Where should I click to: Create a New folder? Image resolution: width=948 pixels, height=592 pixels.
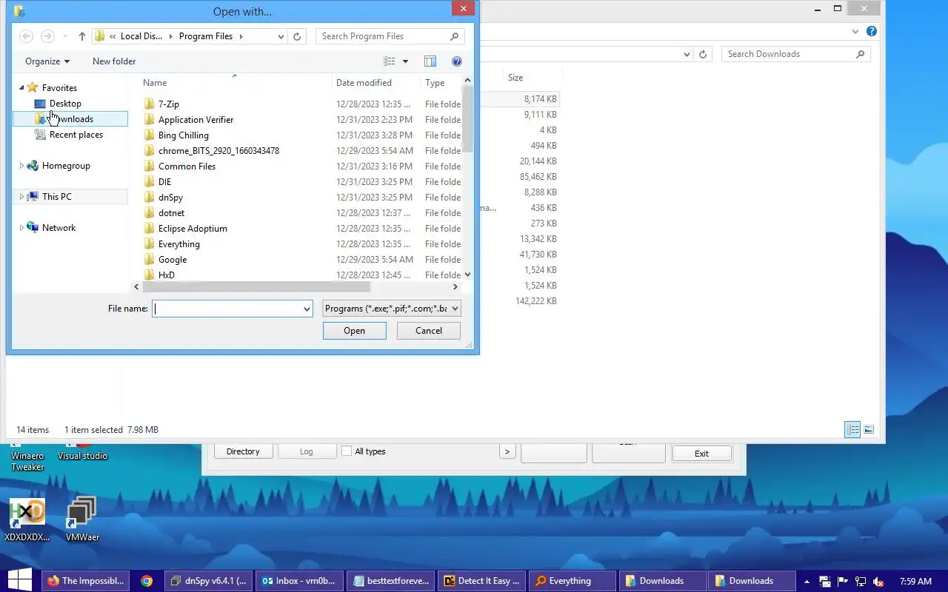coord(114,61)
